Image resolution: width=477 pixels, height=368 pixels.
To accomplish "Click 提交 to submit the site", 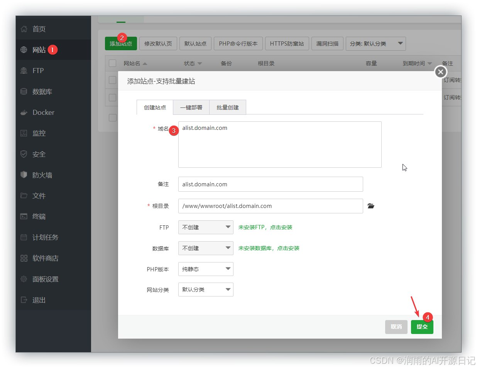I will tap(422, 327).
